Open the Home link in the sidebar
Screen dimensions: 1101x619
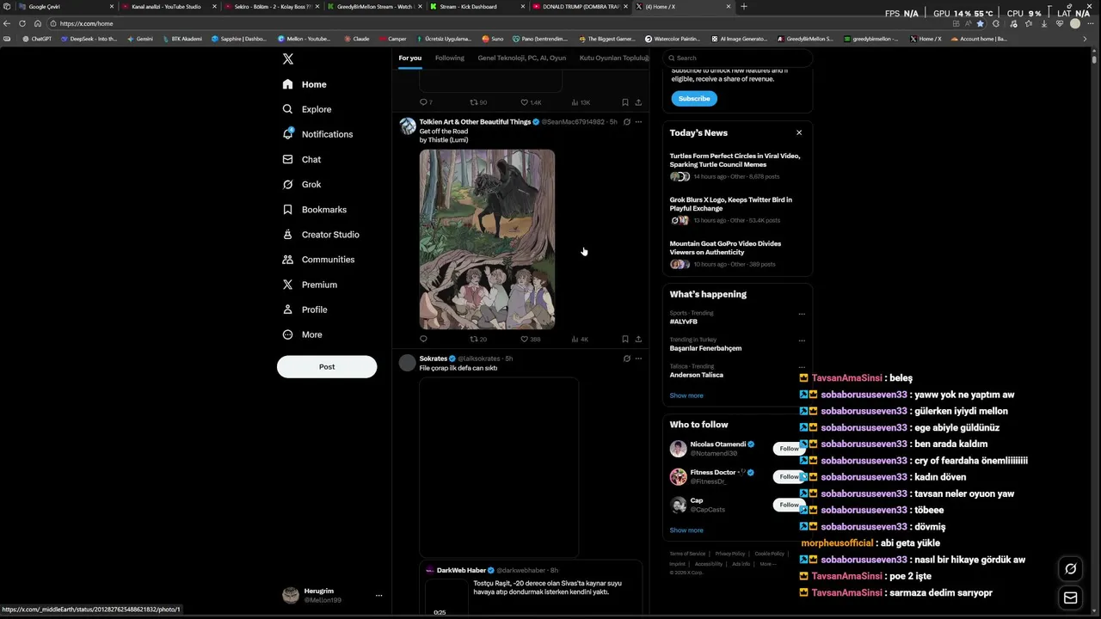(304, 84)
